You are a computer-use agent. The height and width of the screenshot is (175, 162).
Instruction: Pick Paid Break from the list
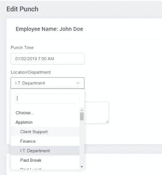tap(45, 160)
